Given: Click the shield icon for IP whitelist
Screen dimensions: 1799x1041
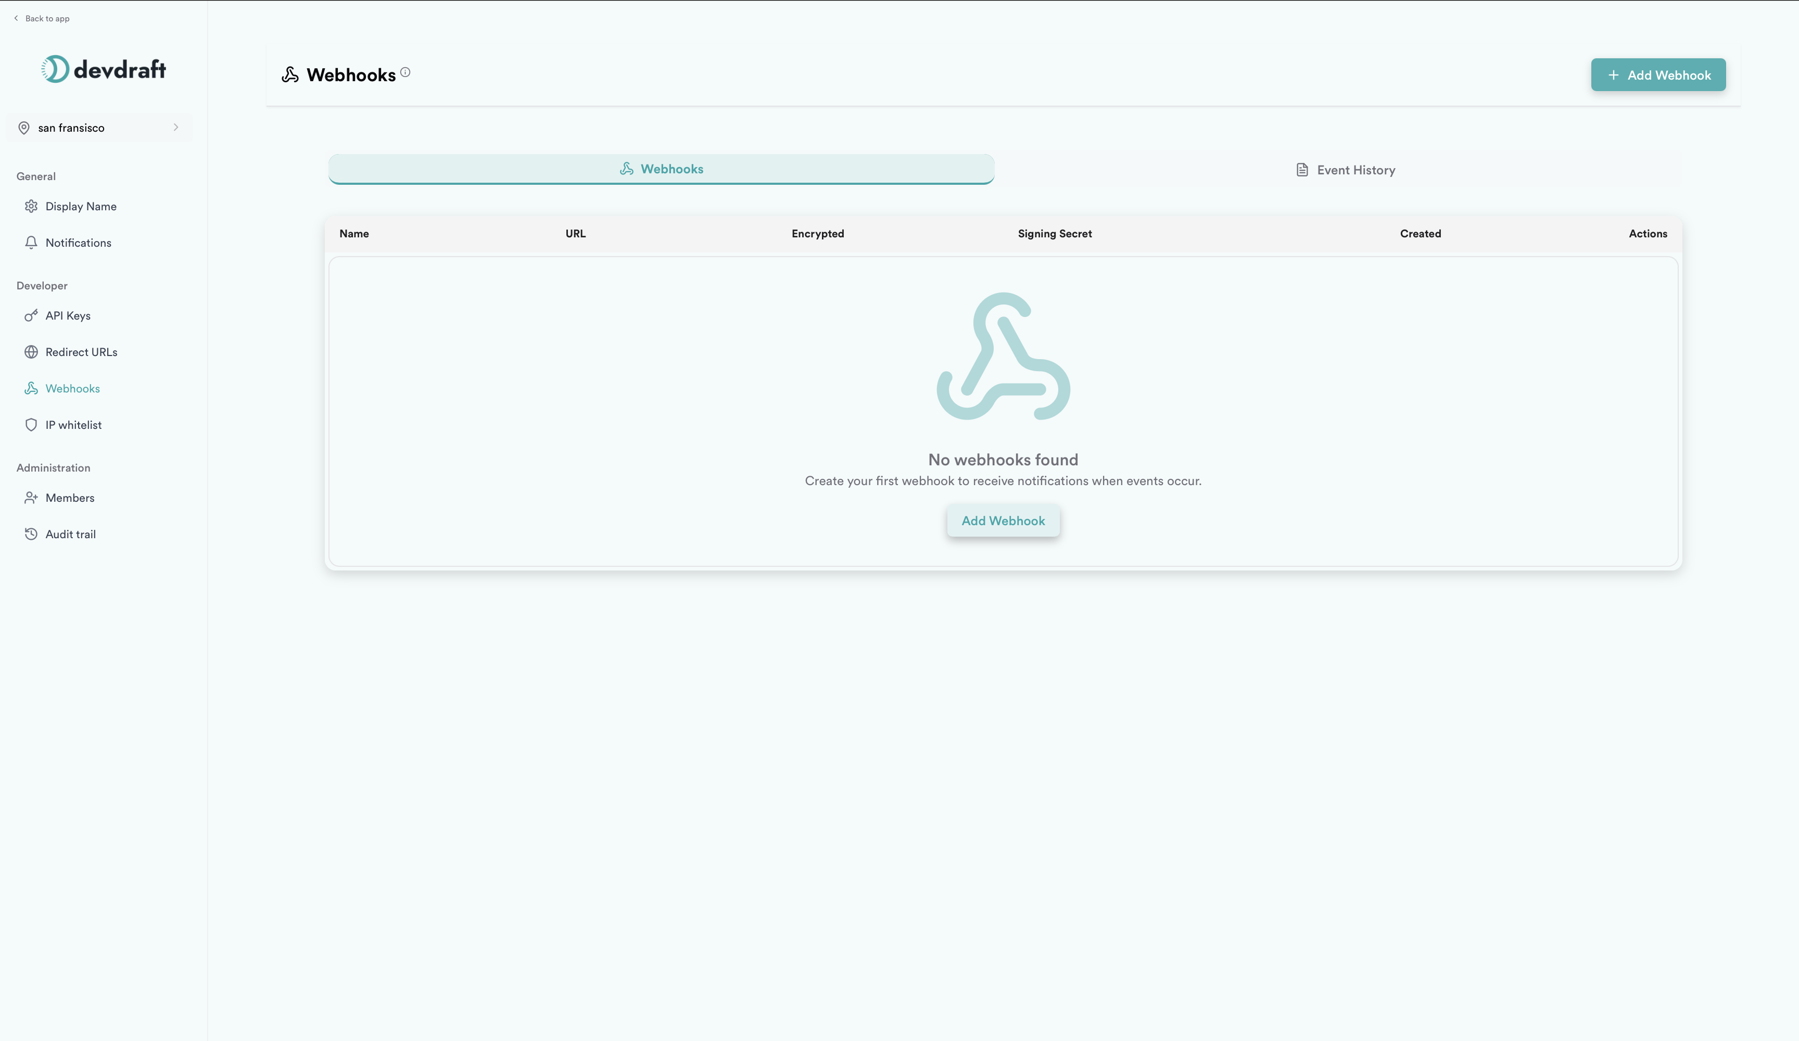Looking at the screenshot, I should (x=31, y=425).
